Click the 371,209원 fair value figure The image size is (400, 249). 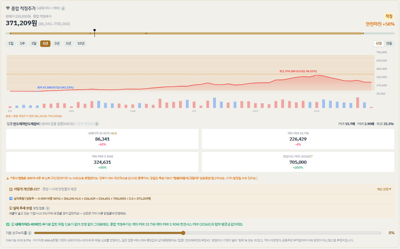(21, 23)
